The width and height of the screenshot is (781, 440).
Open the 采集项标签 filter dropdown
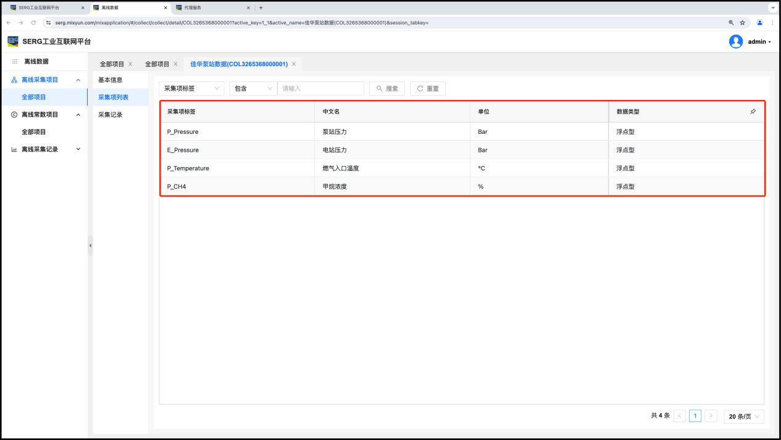[191, 89]
